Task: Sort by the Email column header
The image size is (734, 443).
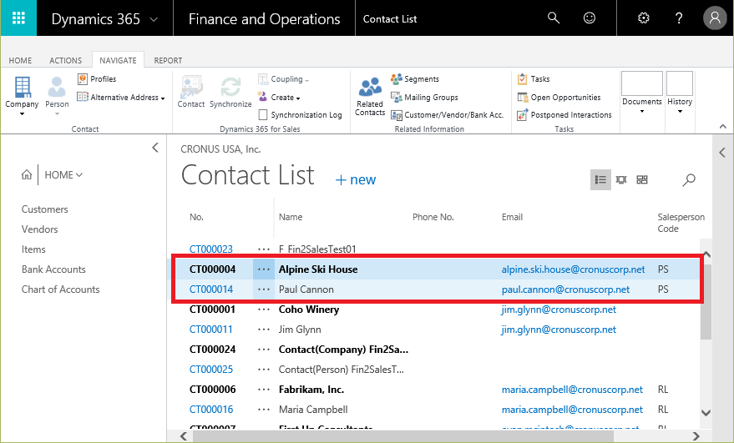Action: click(x=512, y=217)
